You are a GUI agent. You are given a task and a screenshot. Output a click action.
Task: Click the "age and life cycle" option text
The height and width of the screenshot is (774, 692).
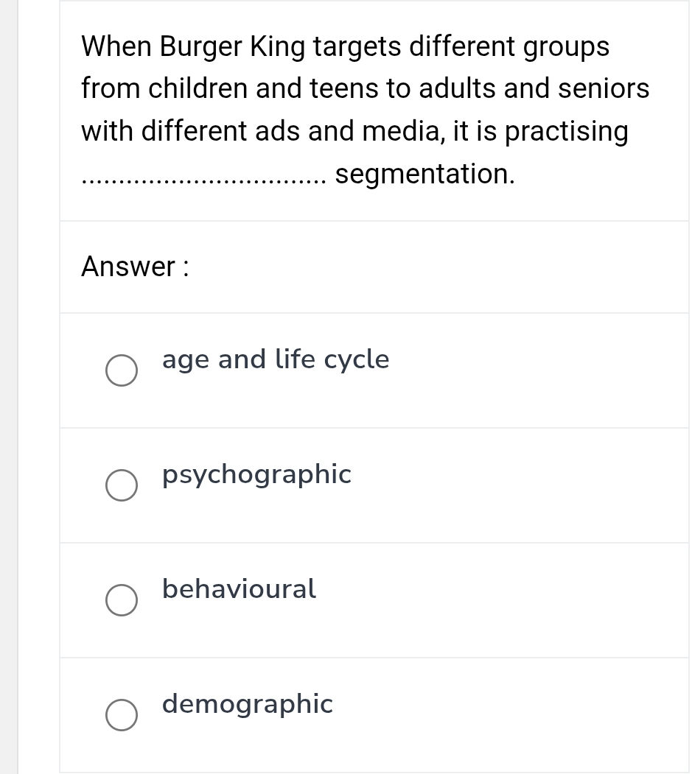[x=276, y=360]
